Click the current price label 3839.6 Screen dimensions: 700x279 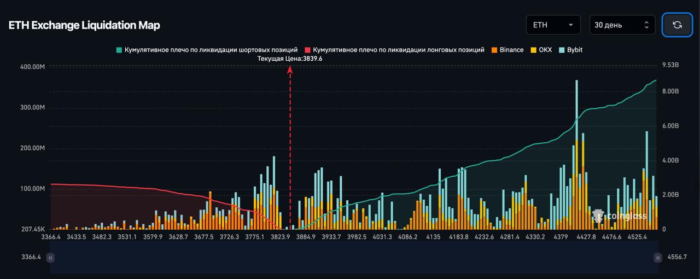coord(289,59)
